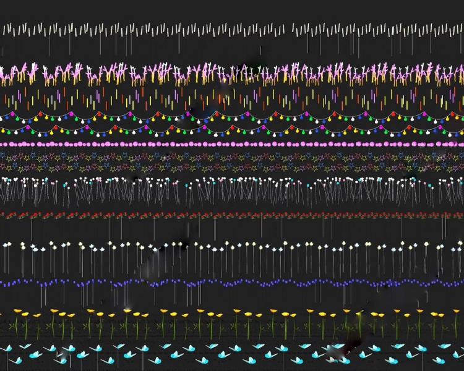Select the lower multicolor bulb garland

click(232, 129)
